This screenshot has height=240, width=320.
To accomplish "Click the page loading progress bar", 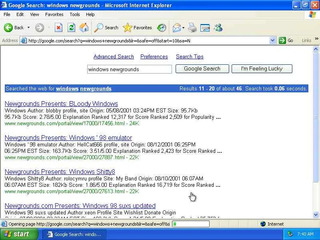I will pyautogui.click(x=191, y=224).
